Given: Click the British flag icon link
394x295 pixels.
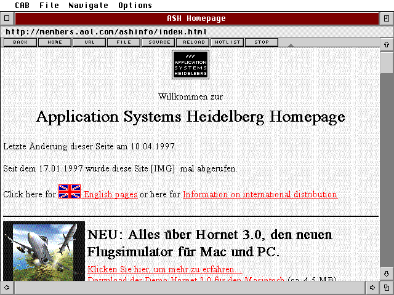Looking at the screenshot, I should 70,191.
